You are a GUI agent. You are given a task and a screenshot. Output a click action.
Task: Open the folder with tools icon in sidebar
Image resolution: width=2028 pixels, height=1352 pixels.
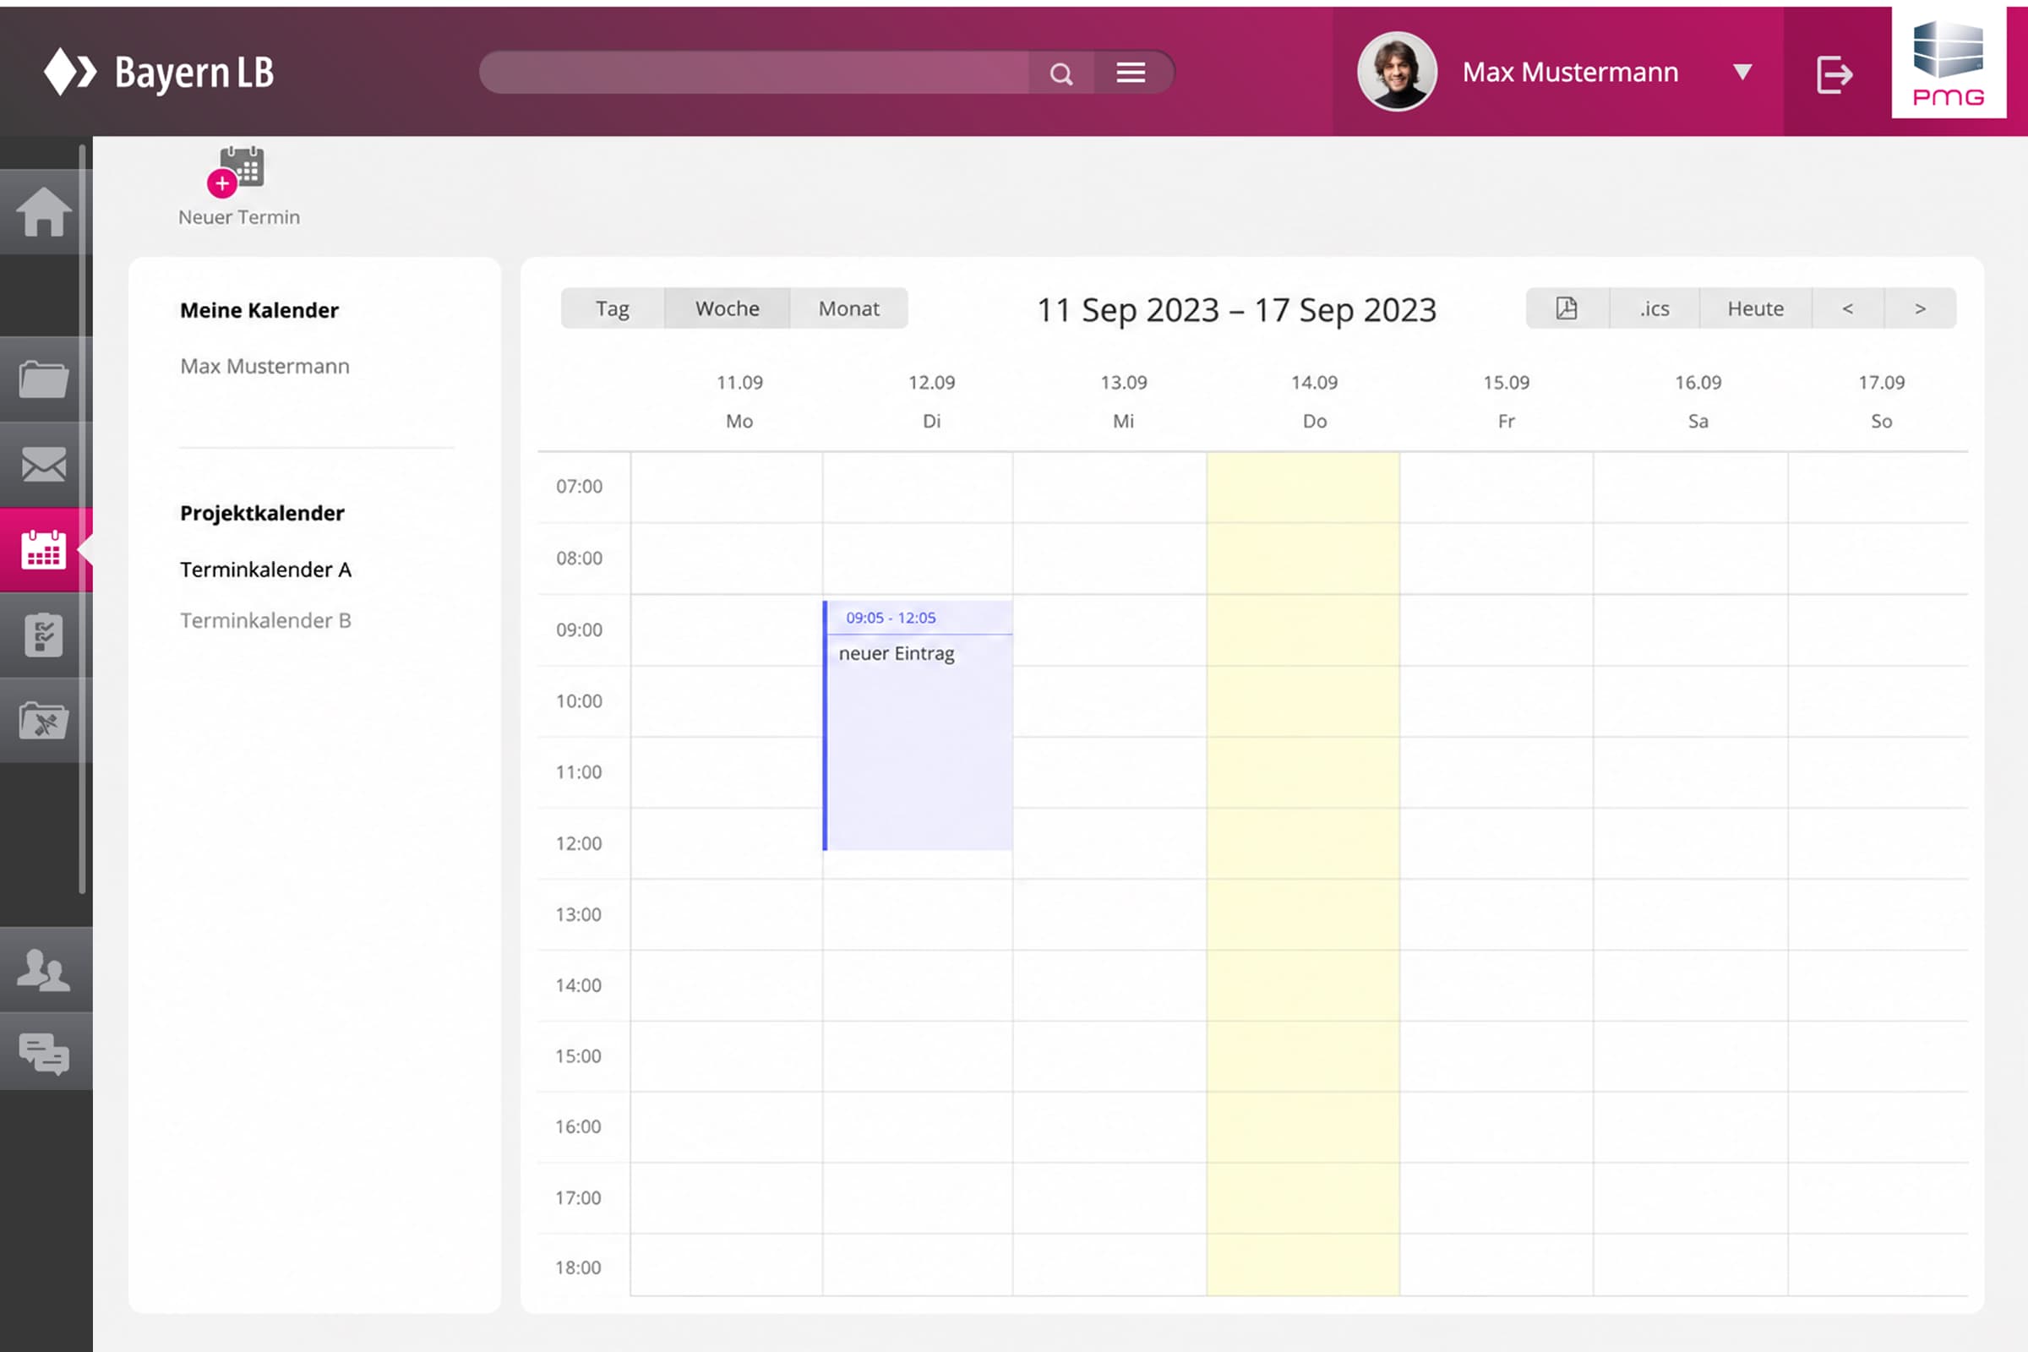tap(43, 720)
